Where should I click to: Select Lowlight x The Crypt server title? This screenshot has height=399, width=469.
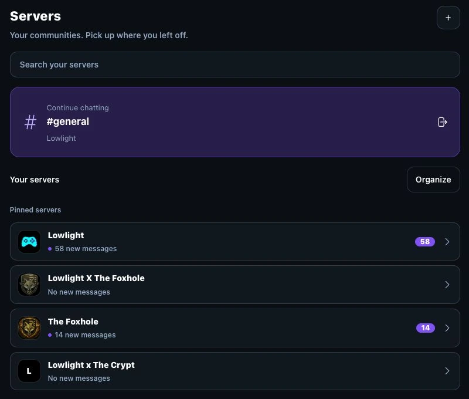click(91, 365)
